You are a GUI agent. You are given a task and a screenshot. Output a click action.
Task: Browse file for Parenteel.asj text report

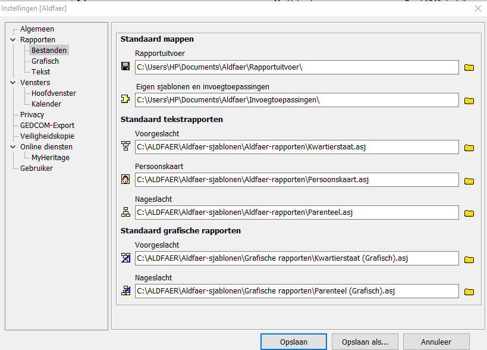[469, 212]
